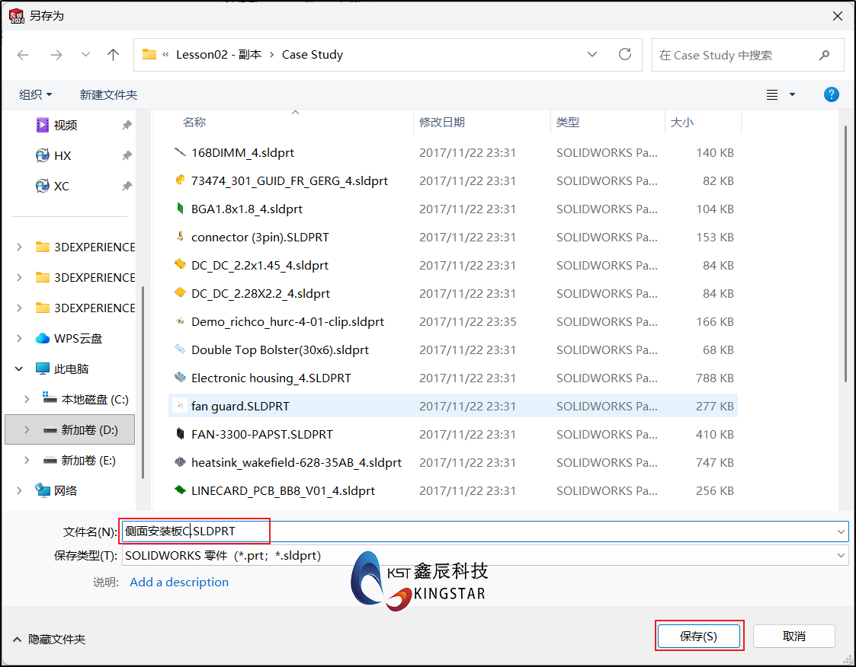Refresh the Case Study folder listing

tap(625, 54)
